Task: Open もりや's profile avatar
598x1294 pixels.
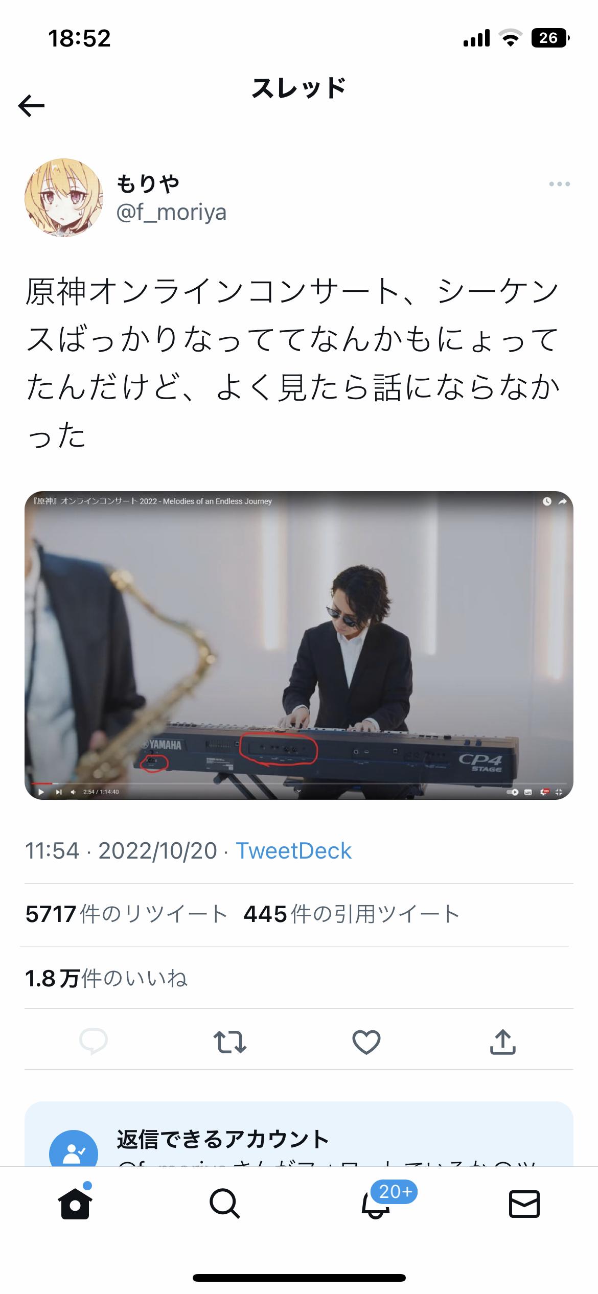Action: click(63, 197)
